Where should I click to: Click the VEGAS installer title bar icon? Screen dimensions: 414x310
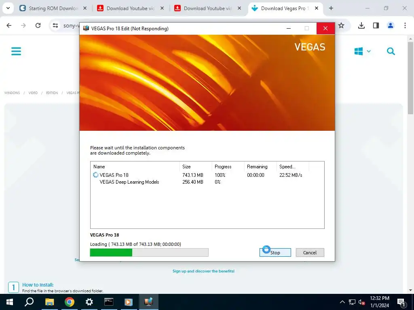click(86, 28)
